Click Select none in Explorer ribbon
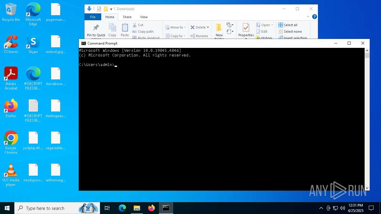381x214 pixels. tap(290, 32)
